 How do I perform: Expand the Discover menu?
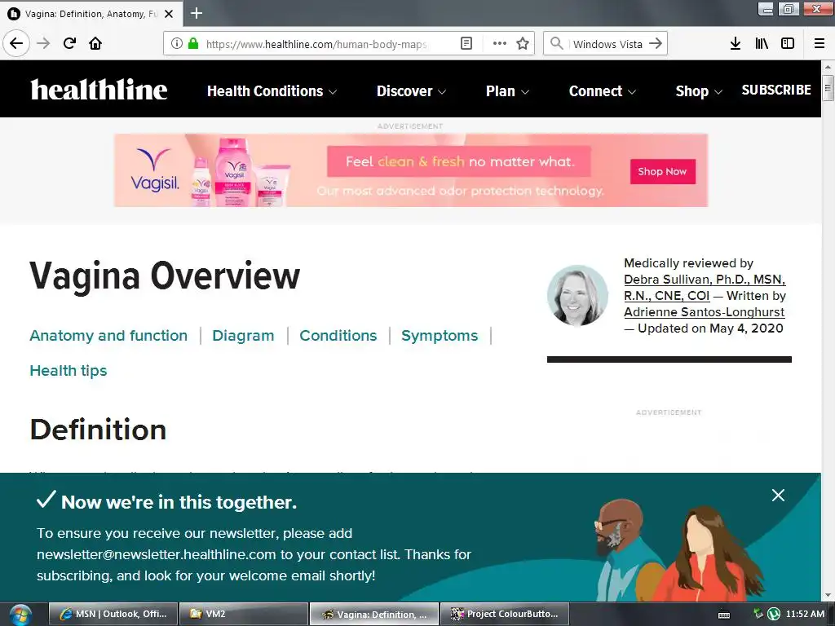411,91
